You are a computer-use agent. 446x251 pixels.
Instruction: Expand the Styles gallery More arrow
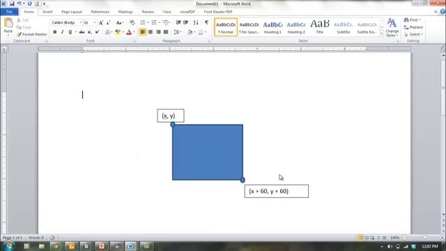[382, 34]
